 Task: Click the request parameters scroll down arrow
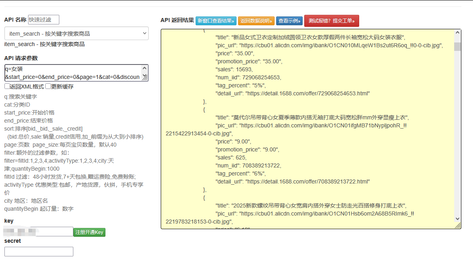click(144, 76)
